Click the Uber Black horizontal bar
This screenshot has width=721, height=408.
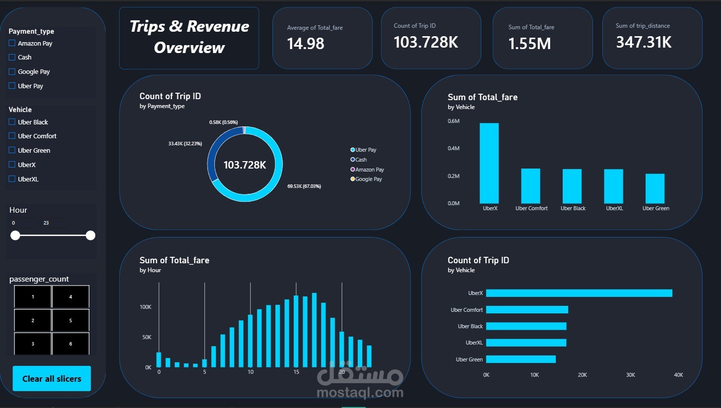tap(526, 326)
